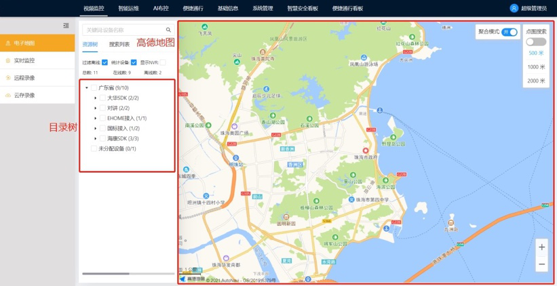Click the 珠海华发商都 mall marker
557x286 pixels.
[226, 258]
